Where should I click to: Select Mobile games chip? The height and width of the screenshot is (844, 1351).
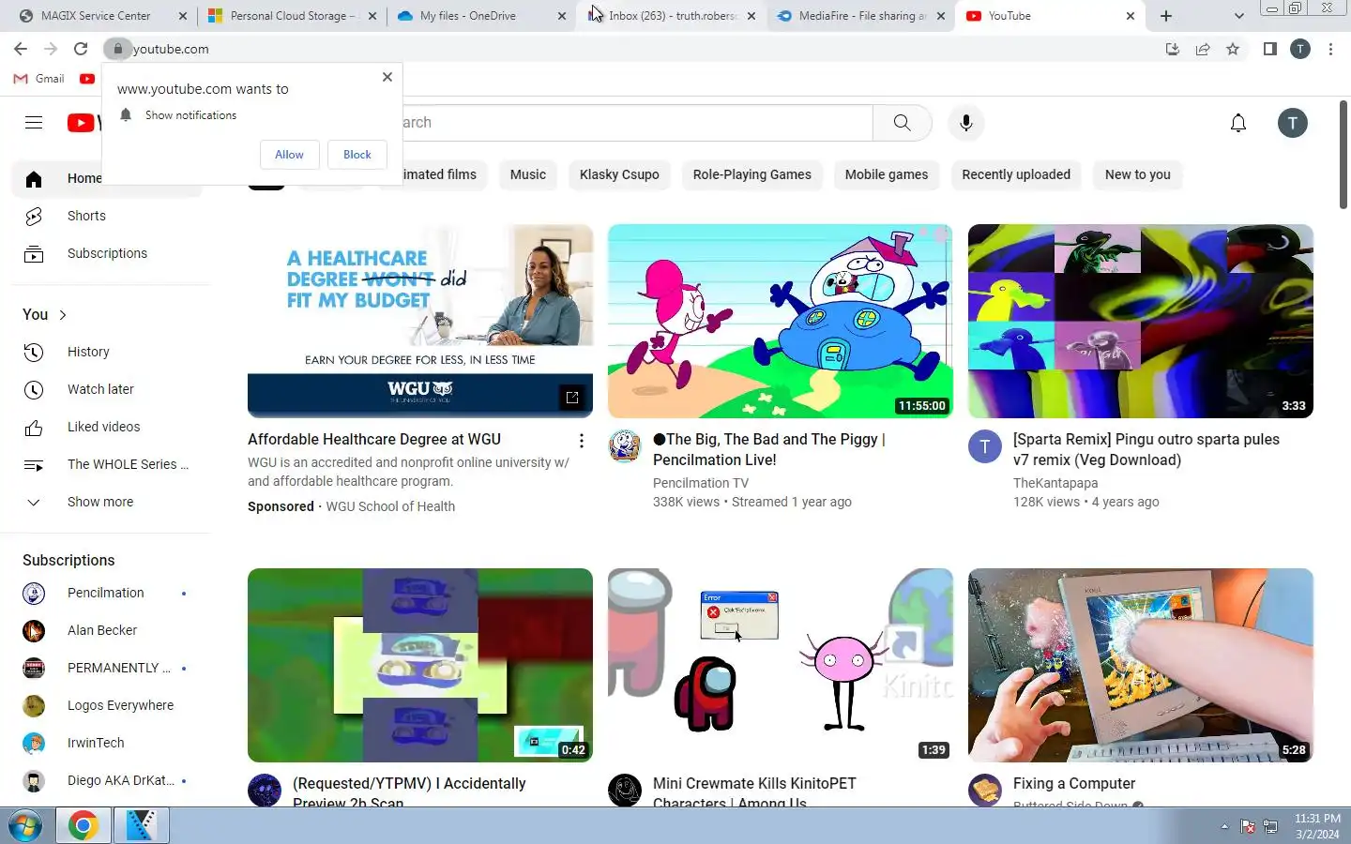(886, 174)
